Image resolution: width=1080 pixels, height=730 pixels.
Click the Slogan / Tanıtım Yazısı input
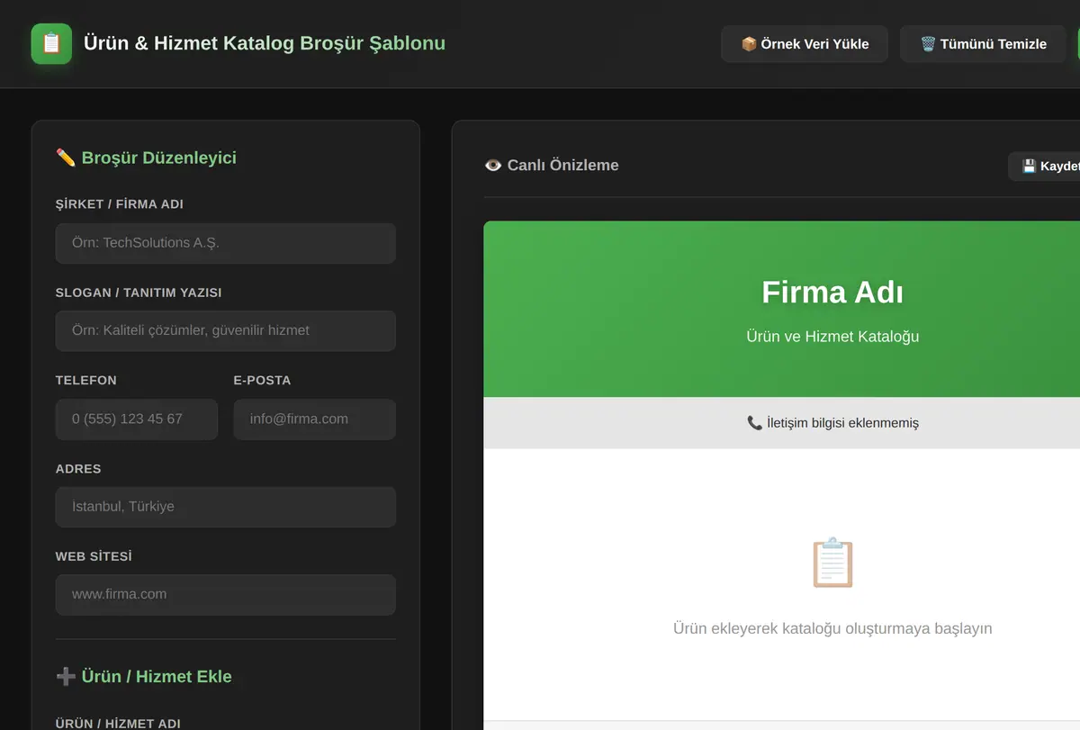pyautogui.click(x=225, y=330)
